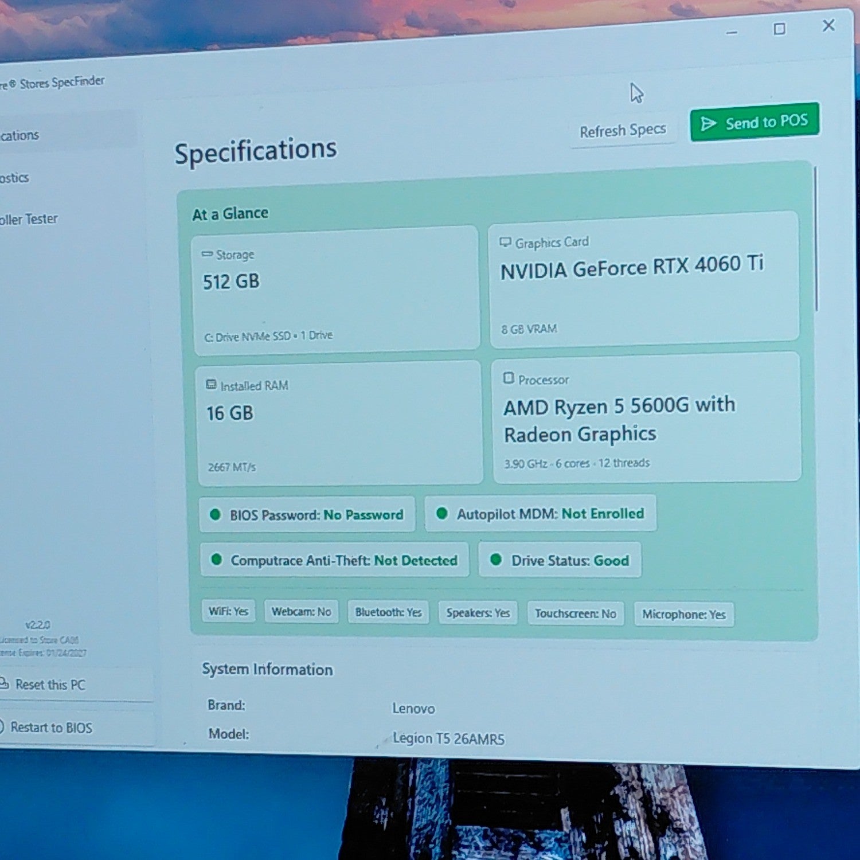Click the At a Glance heading
The height and width of the screenshot is (860, 860).
pyautogui.click(x=230, y=214)
